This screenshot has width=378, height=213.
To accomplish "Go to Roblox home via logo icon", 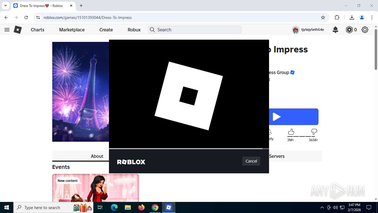I will (x=18, y=30).
